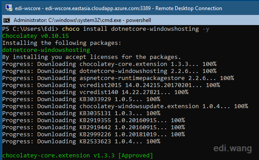Screen dimensions: 259x160
Task: Click the 'Installing the following packages' line
Action: click(x=62, y=43)
